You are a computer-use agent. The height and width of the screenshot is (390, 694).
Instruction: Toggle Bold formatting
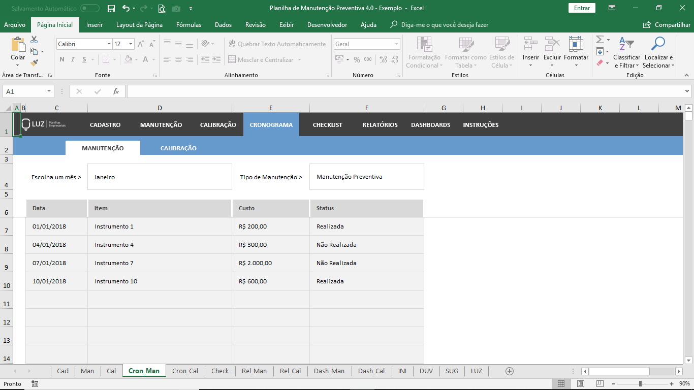pyautogui.click(x=62, y=59)
